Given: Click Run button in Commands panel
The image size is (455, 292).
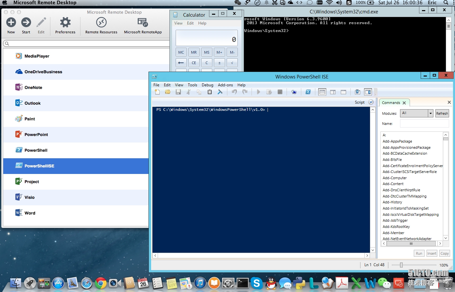Looking at the screenshot, I should tap(419, 253).
